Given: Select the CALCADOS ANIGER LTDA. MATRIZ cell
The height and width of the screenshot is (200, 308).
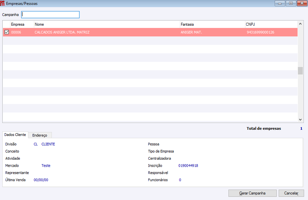Looking at the screenshot, I should pos(62,32).
